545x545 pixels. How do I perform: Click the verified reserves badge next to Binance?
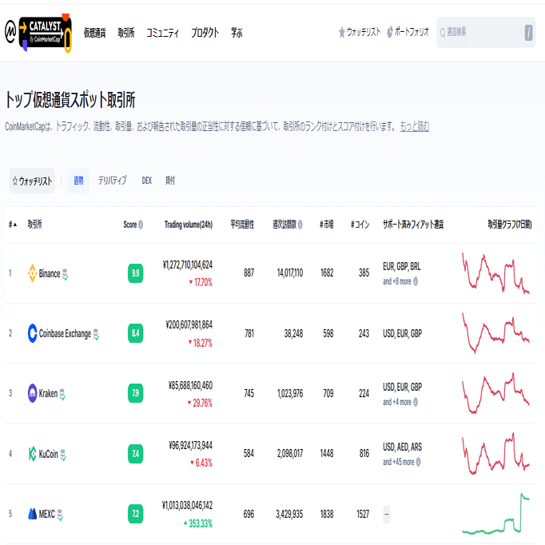pos(65,274)
